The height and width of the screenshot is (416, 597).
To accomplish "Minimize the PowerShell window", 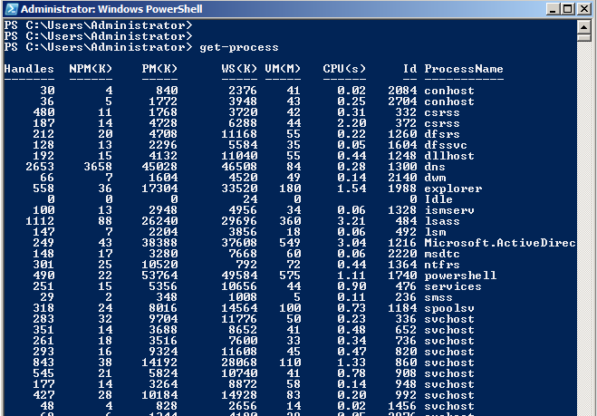I will (553, 9).
